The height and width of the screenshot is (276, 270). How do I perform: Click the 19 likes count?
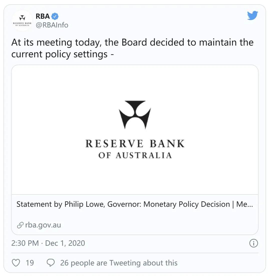tap(30, 263)
